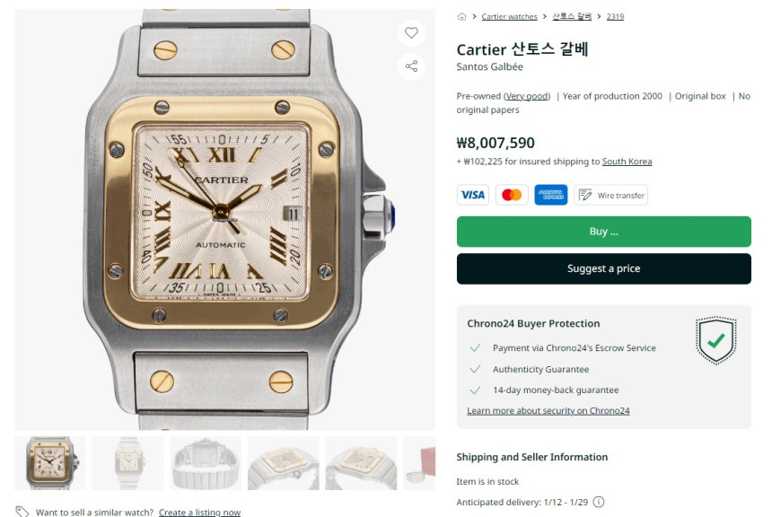
Task: Click the info icon beside anticipated delivery
Action: point(598,502)
